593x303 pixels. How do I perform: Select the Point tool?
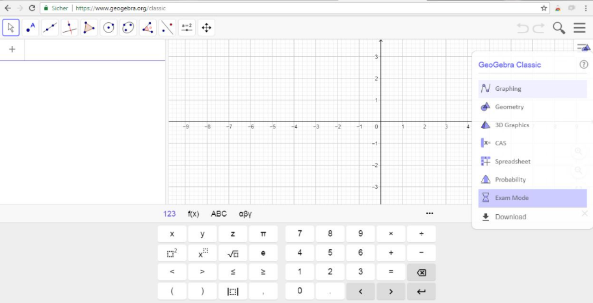31,27
